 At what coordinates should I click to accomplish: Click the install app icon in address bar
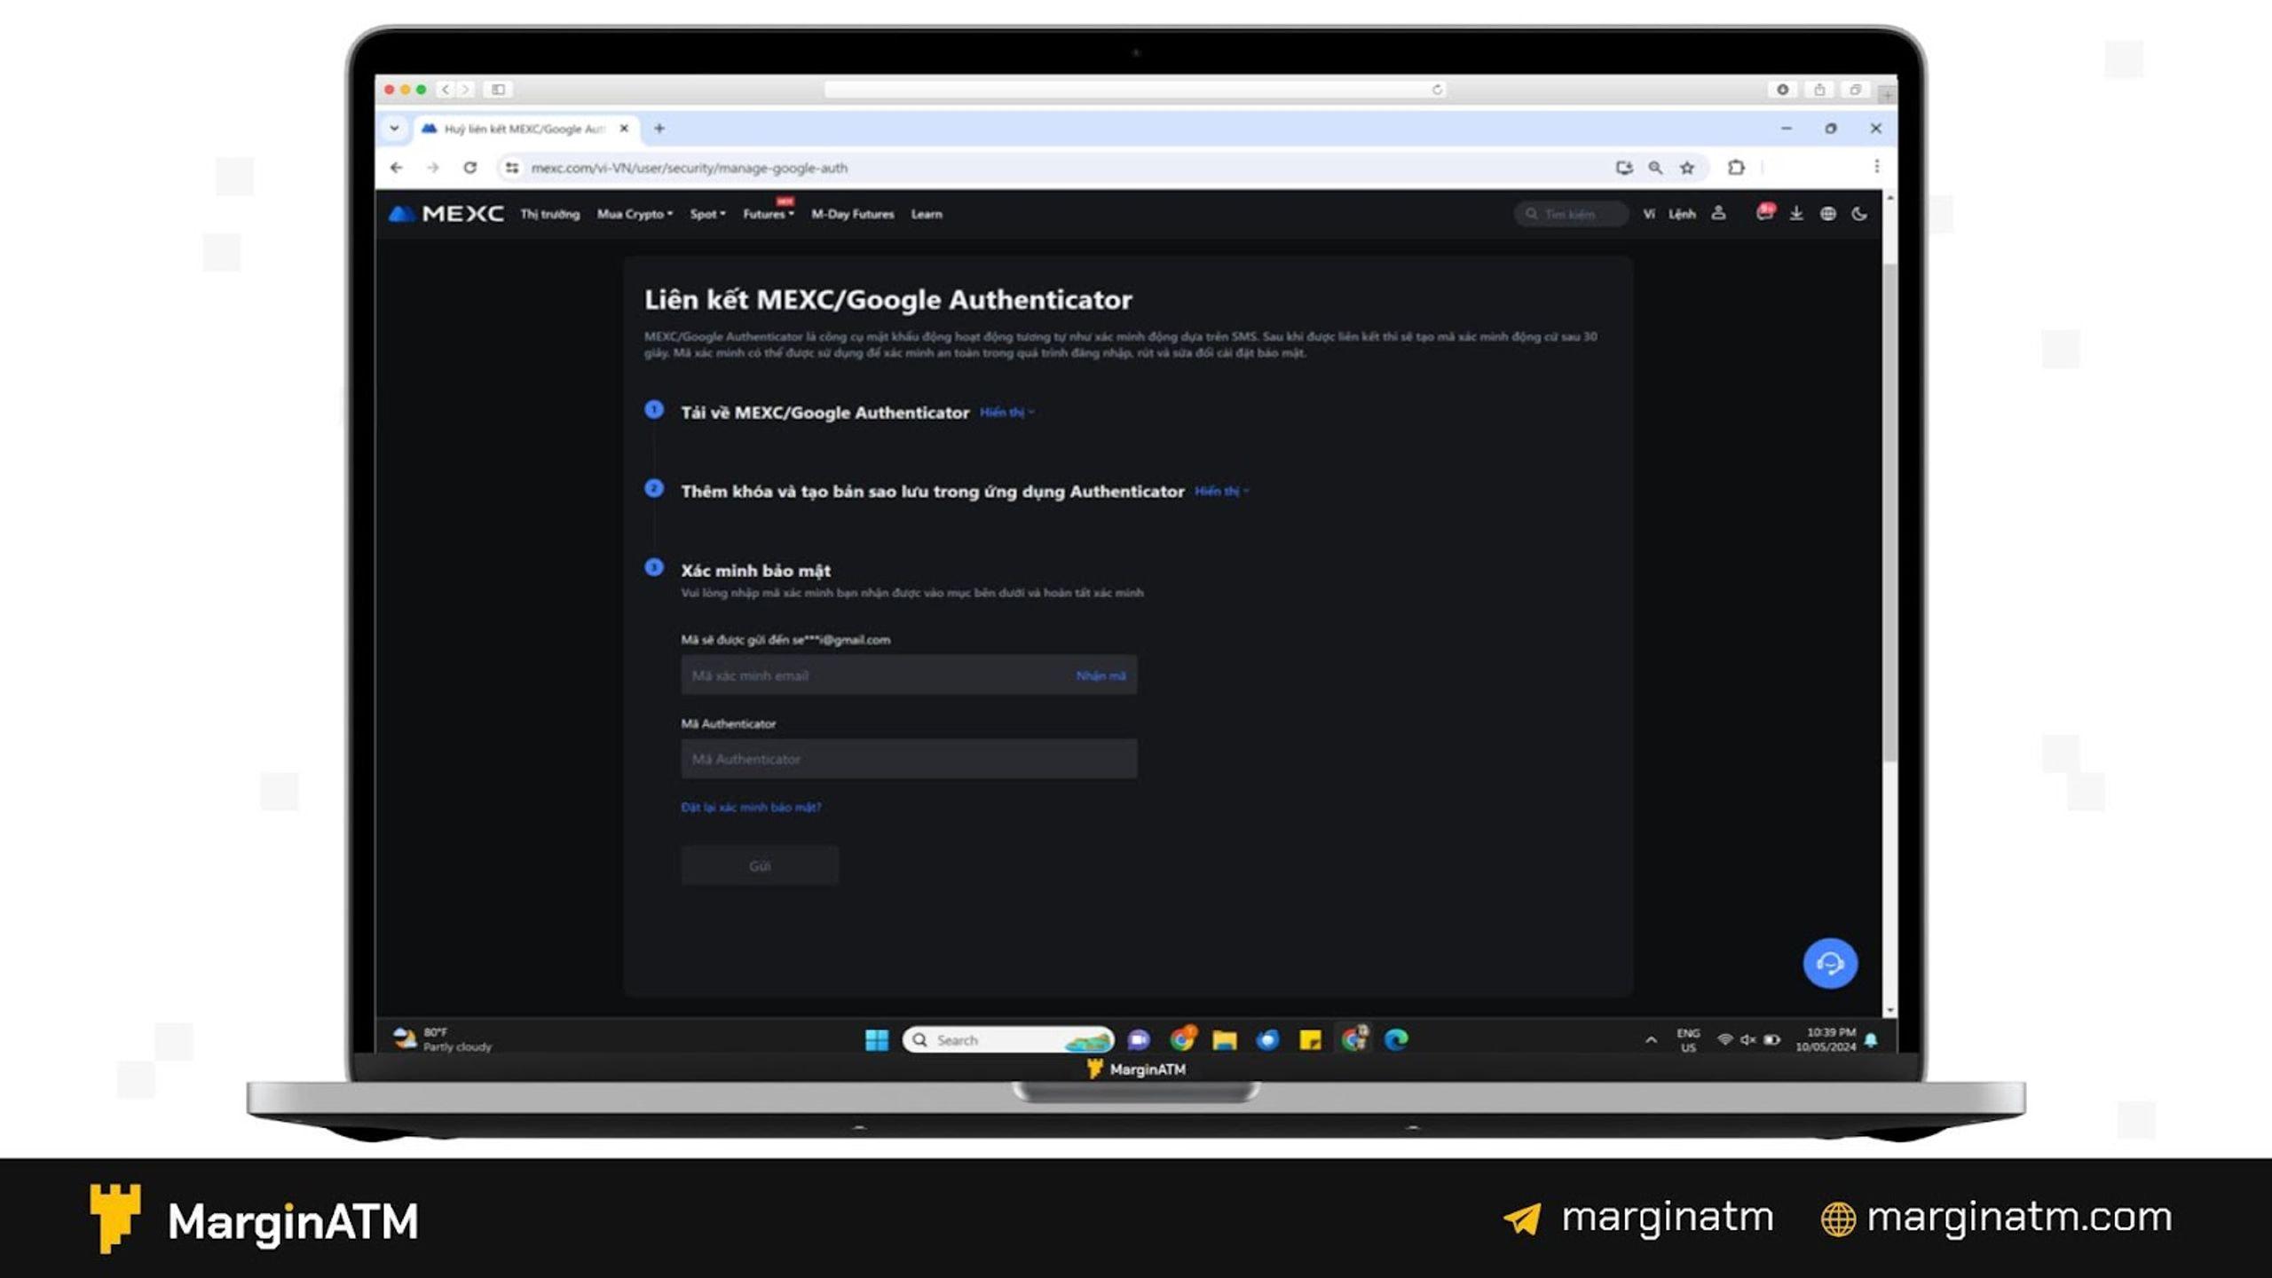1624,168
